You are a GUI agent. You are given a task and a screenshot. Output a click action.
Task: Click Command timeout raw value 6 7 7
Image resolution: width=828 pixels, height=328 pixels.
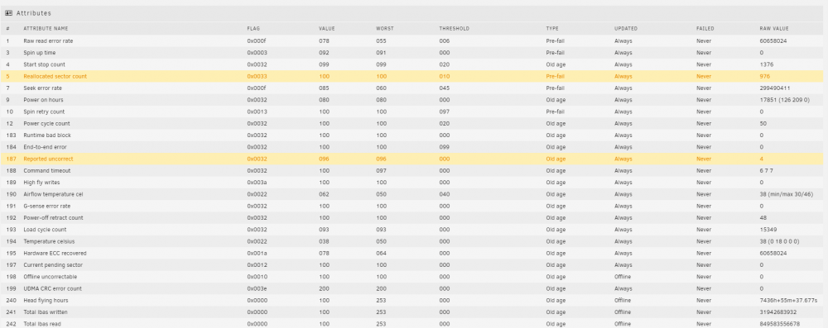coord(765,171)
